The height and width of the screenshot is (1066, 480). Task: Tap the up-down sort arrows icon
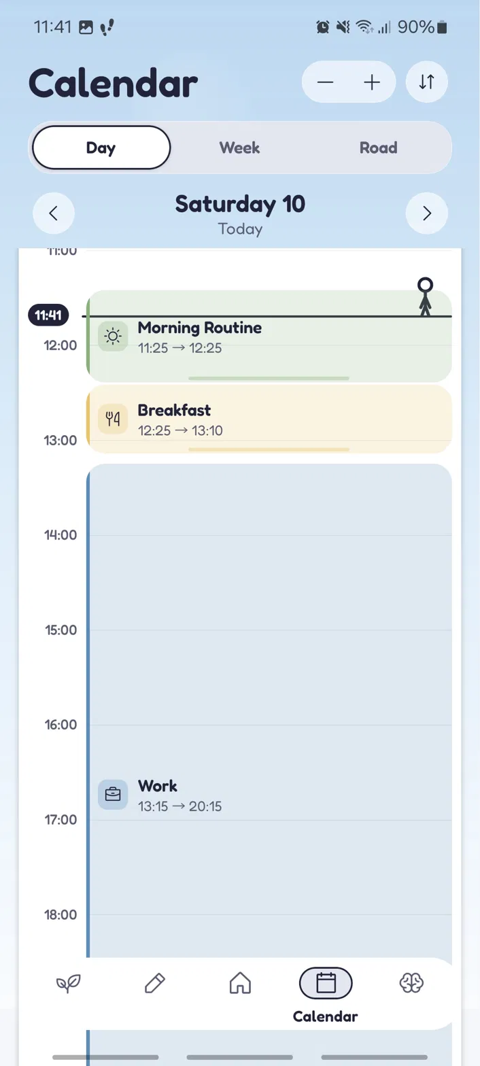coord(426,82)
